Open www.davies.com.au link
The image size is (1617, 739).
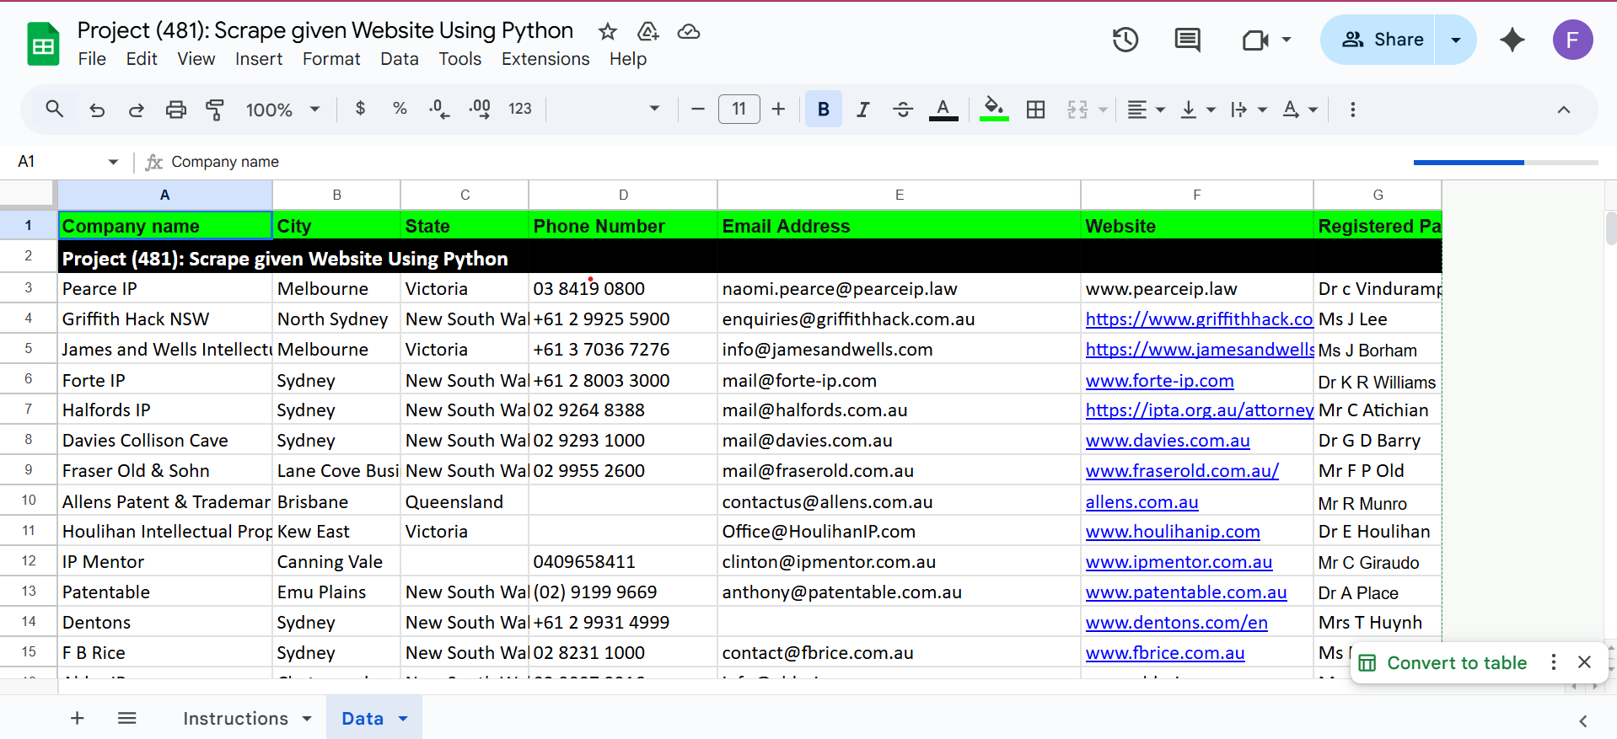(1168, 441)
